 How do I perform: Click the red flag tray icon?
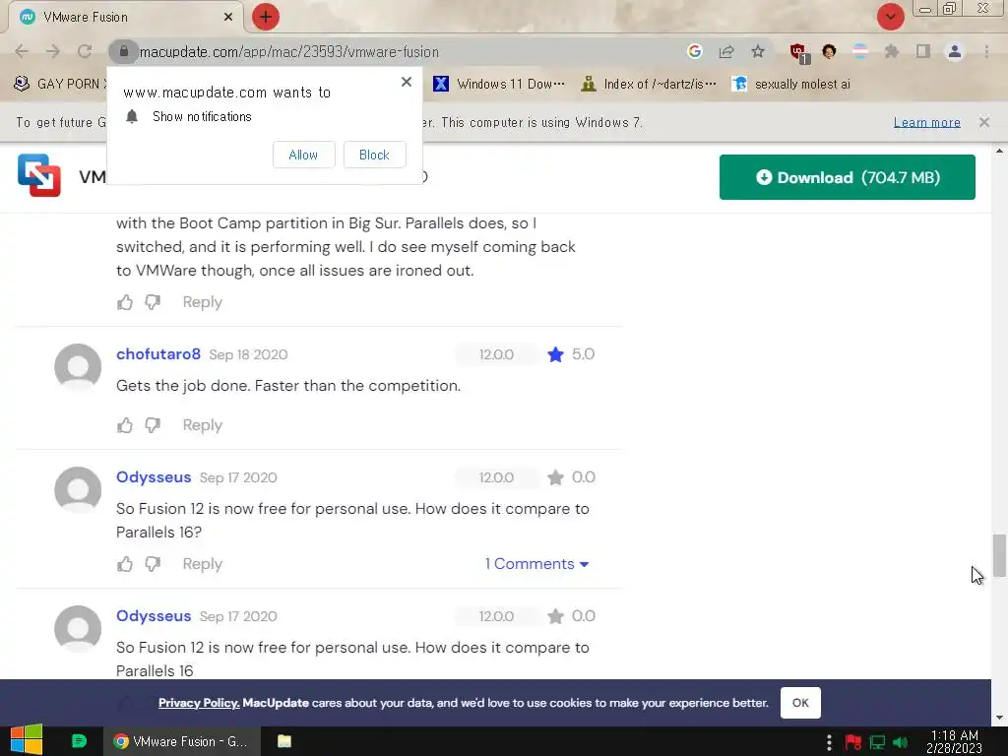pyautogui.click(x=853, y=742)
